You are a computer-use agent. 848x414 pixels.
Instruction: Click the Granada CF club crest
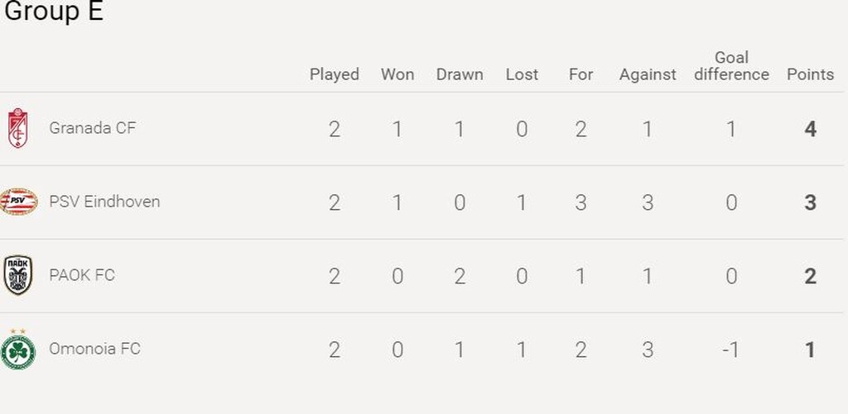click(17, 128)
